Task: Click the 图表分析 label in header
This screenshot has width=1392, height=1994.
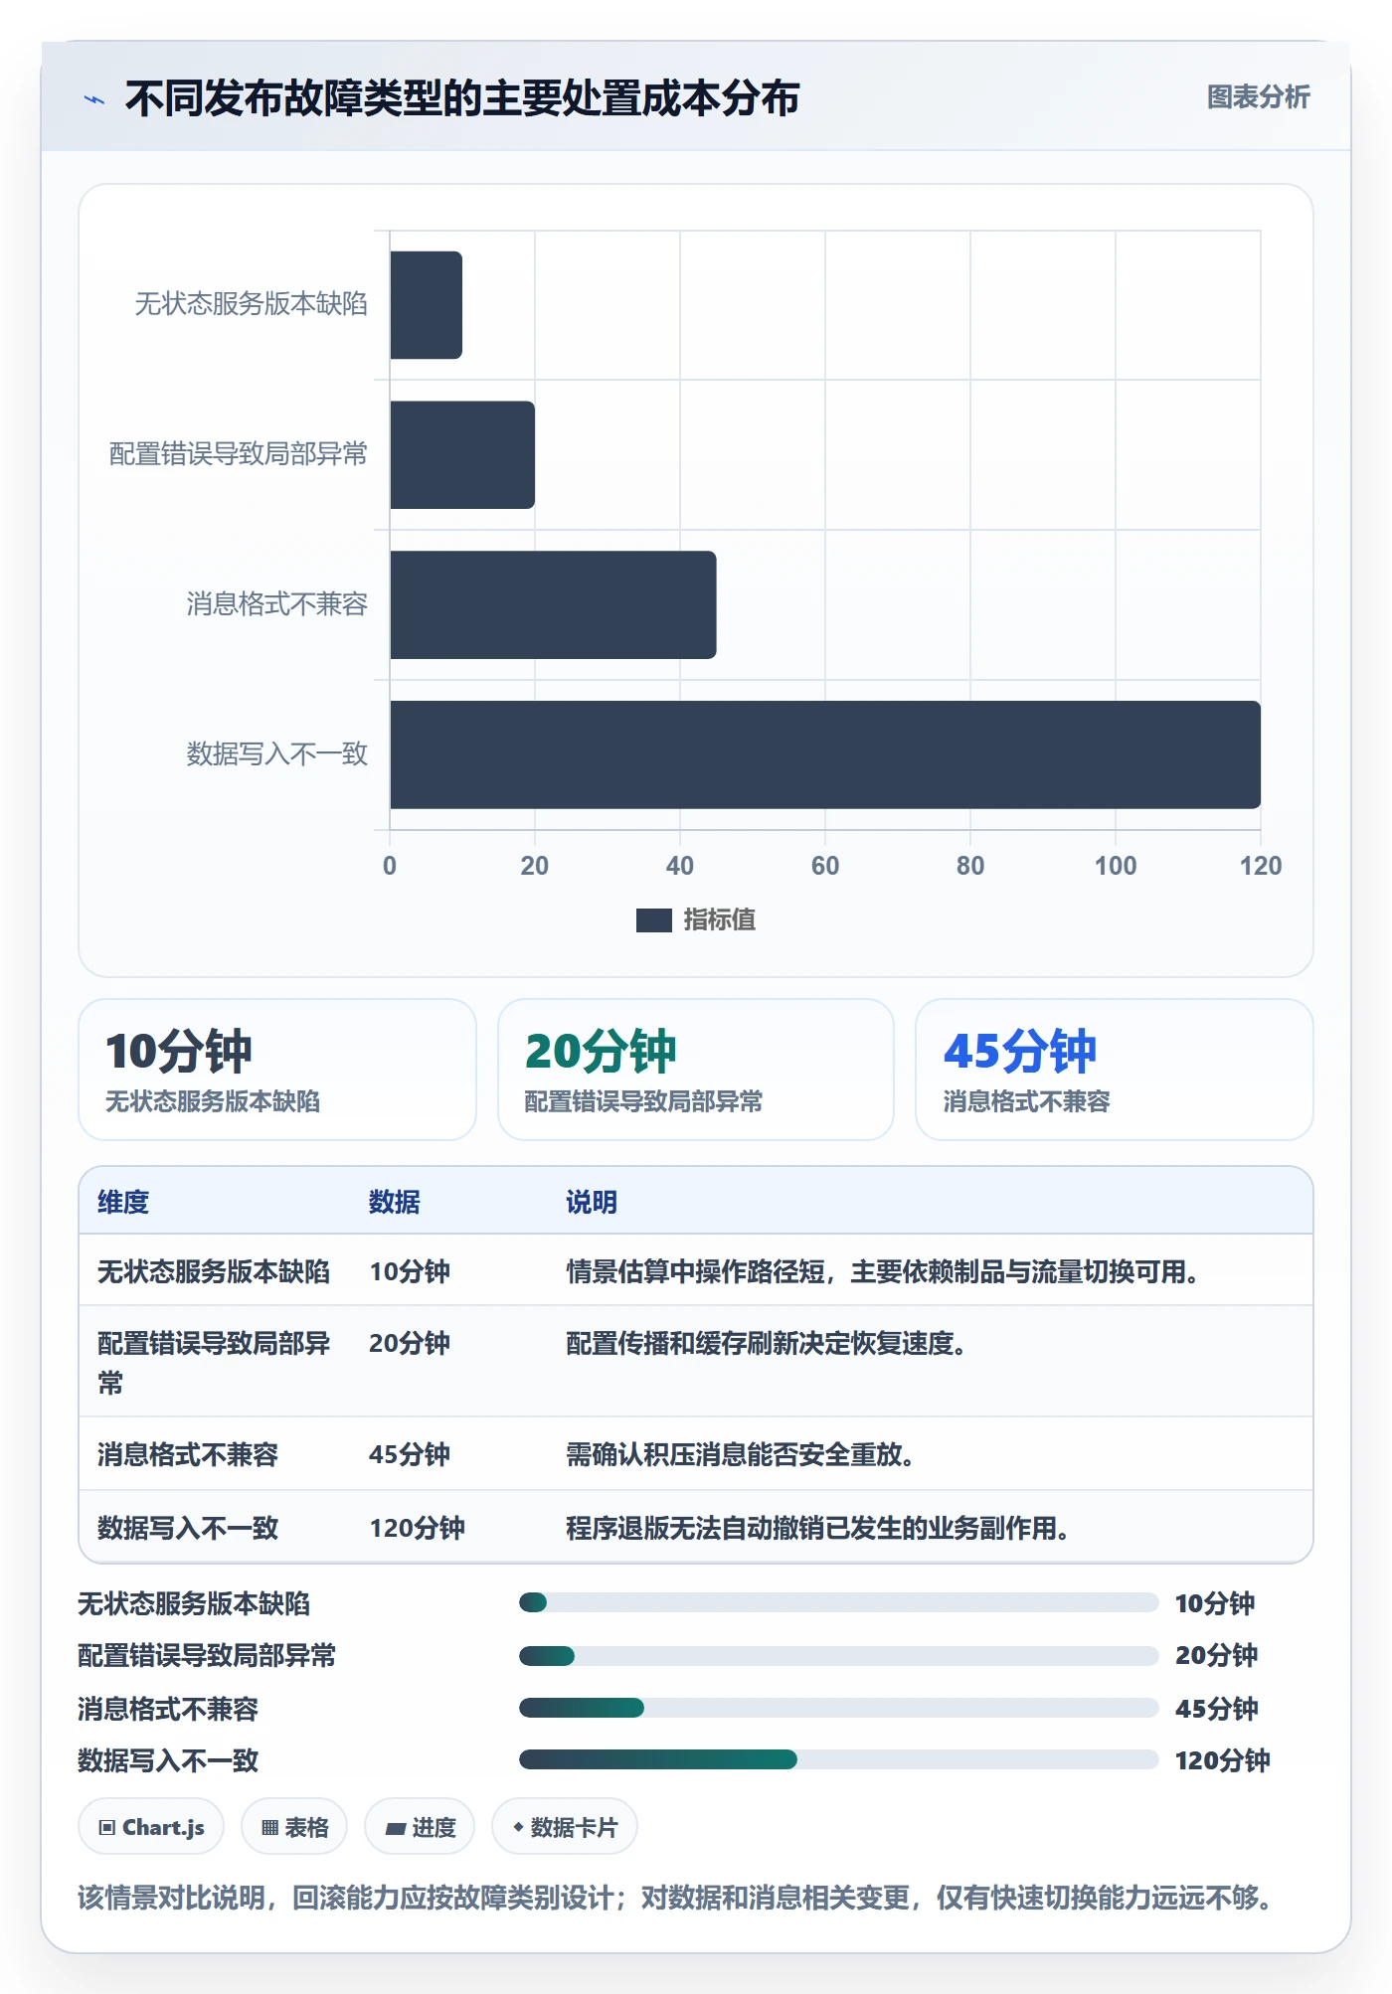Action: coord(1258,97)
